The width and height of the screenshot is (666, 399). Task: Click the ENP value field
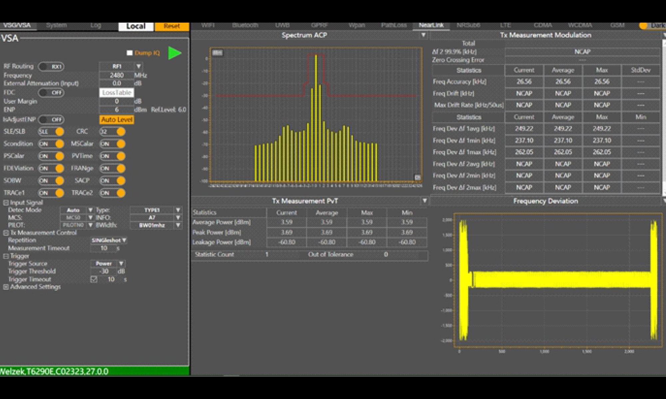[117, 110]
